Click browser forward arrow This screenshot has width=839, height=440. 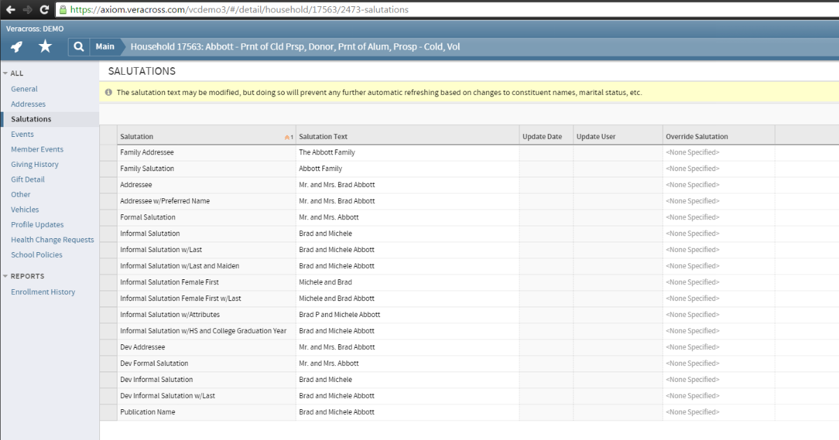click(27, 10)
